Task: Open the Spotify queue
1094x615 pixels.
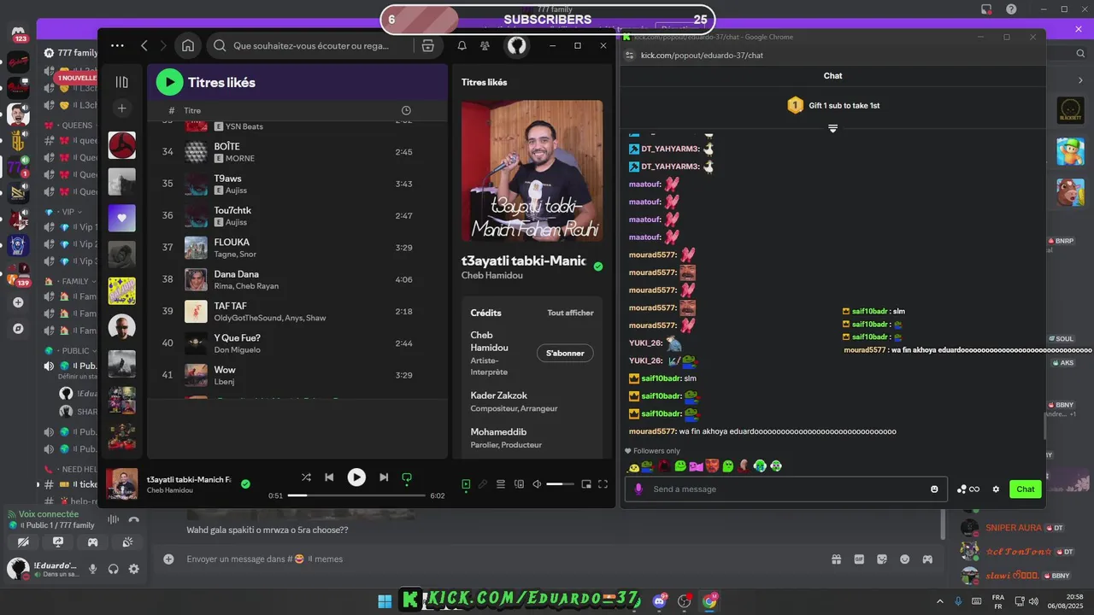Action: [x=501, y=484]
